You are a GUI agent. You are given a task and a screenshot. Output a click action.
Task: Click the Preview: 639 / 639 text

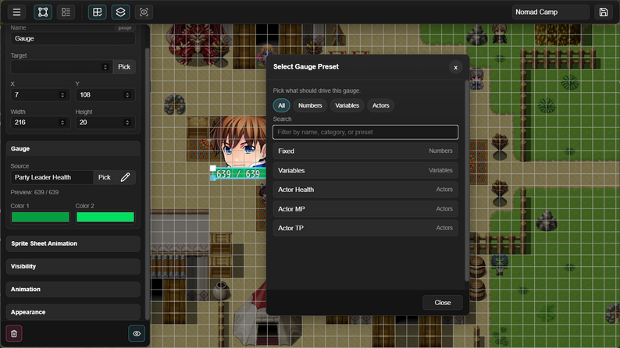coord(35,193)
